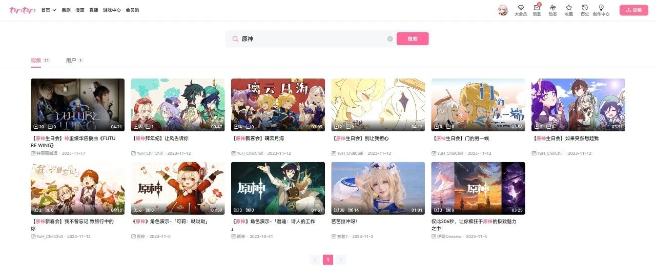
Task: Open the 璃云月海 video thumbnail
Action: pyautogui.click(x=278, y=105)
